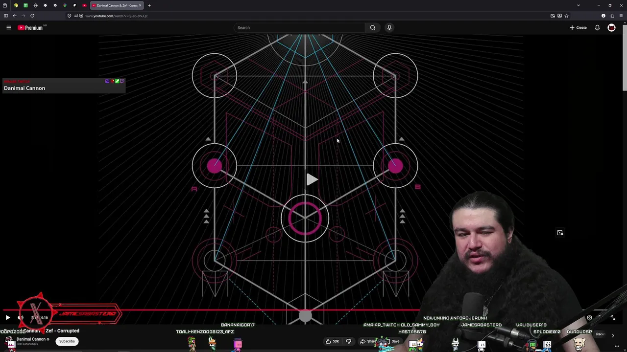
Task: Open the browser application hamburger menu
Action: coord(620,16)
